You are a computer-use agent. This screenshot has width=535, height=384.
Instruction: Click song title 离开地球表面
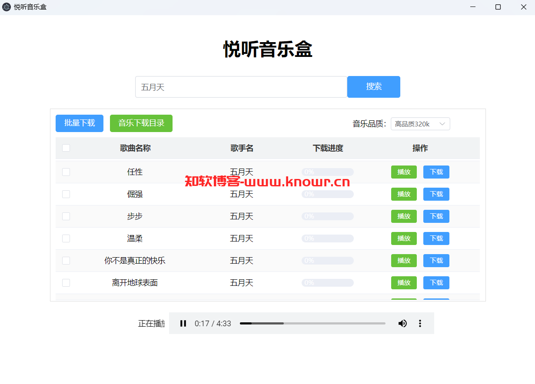pyautogui.click(x=135, y=283)
